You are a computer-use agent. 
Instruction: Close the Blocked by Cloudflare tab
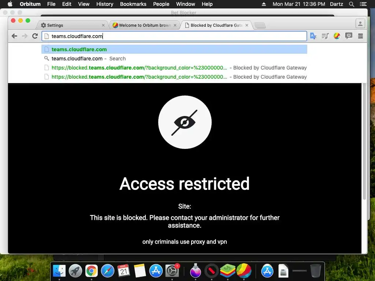coord(246,25)
